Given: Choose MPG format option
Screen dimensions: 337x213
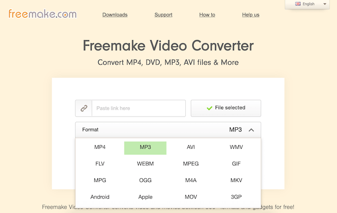Looking at the screenshot, I should (x=100, y=181).
